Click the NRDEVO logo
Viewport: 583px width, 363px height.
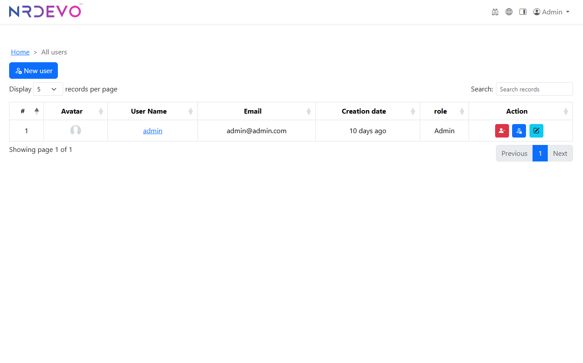tap(45, 12)
